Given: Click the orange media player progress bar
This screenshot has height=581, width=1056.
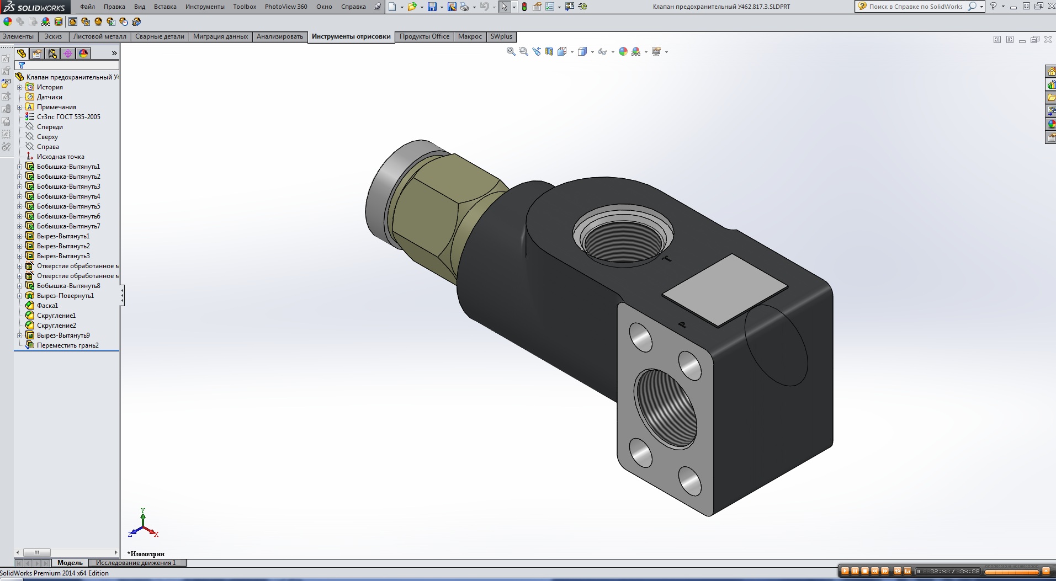Looking at the screenshot, I should [x=1011, y=572].
